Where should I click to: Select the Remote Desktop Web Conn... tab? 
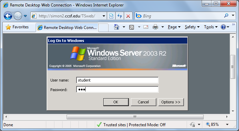point(67,28)
